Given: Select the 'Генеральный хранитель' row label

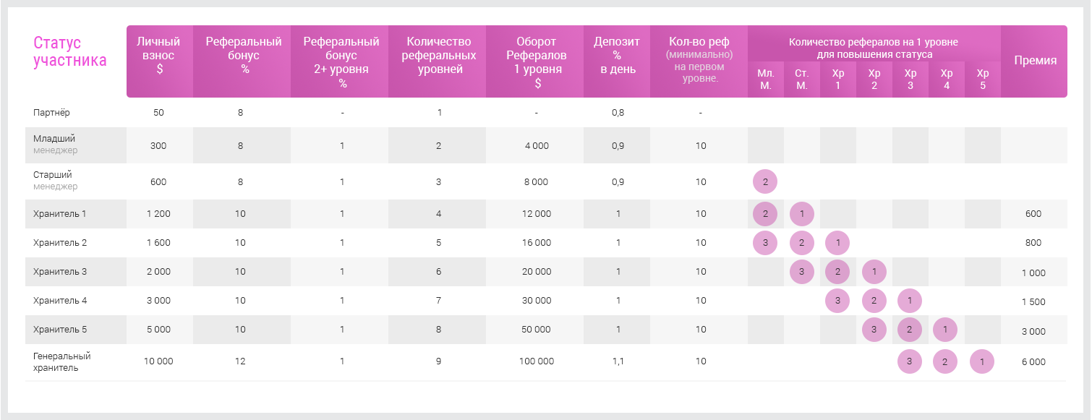Looking at the screenshot, I should pyautogui.click(x=62, y=361).
